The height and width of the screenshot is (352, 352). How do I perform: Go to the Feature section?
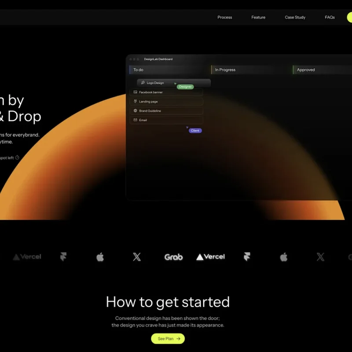tap(258, 18)
